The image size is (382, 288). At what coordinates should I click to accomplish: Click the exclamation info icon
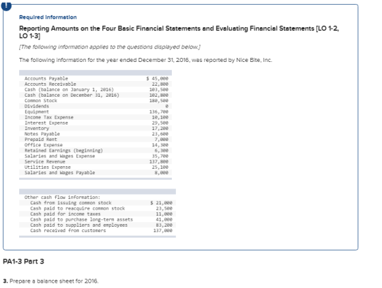tap(6, 6)
